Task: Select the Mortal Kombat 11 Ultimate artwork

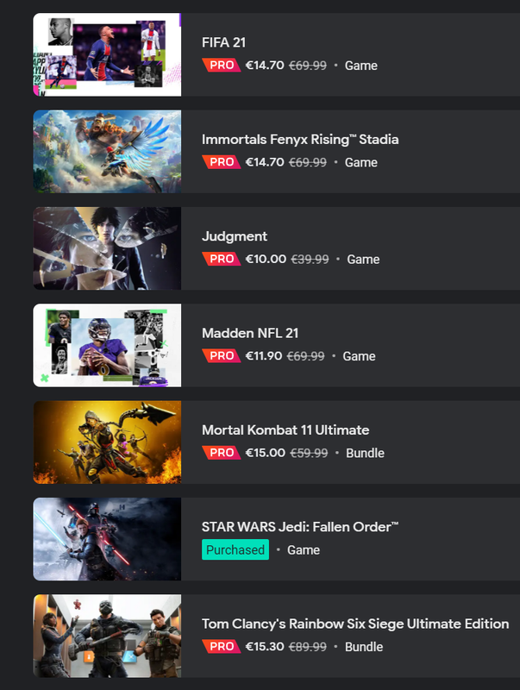Action: 107,442
